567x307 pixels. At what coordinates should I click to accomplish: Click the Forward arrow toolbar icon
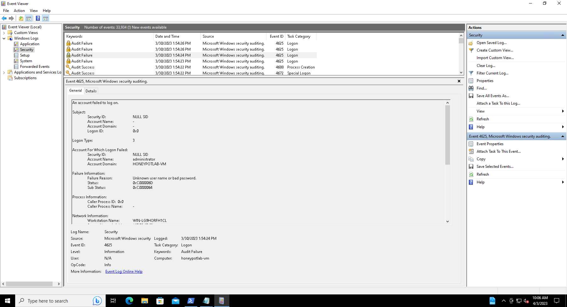click(11, 18)
